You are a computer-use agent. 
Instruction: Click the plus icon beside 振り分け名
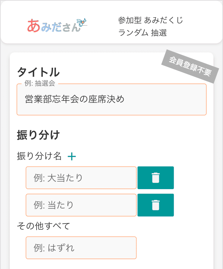72,157
